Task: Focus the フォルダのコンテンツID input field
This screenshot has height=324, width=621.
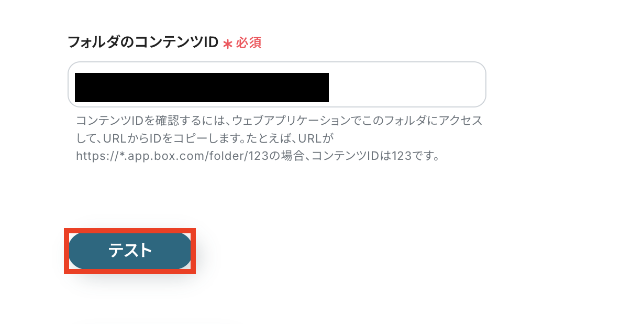Action: pyautogui.click(x=277, y=84)
